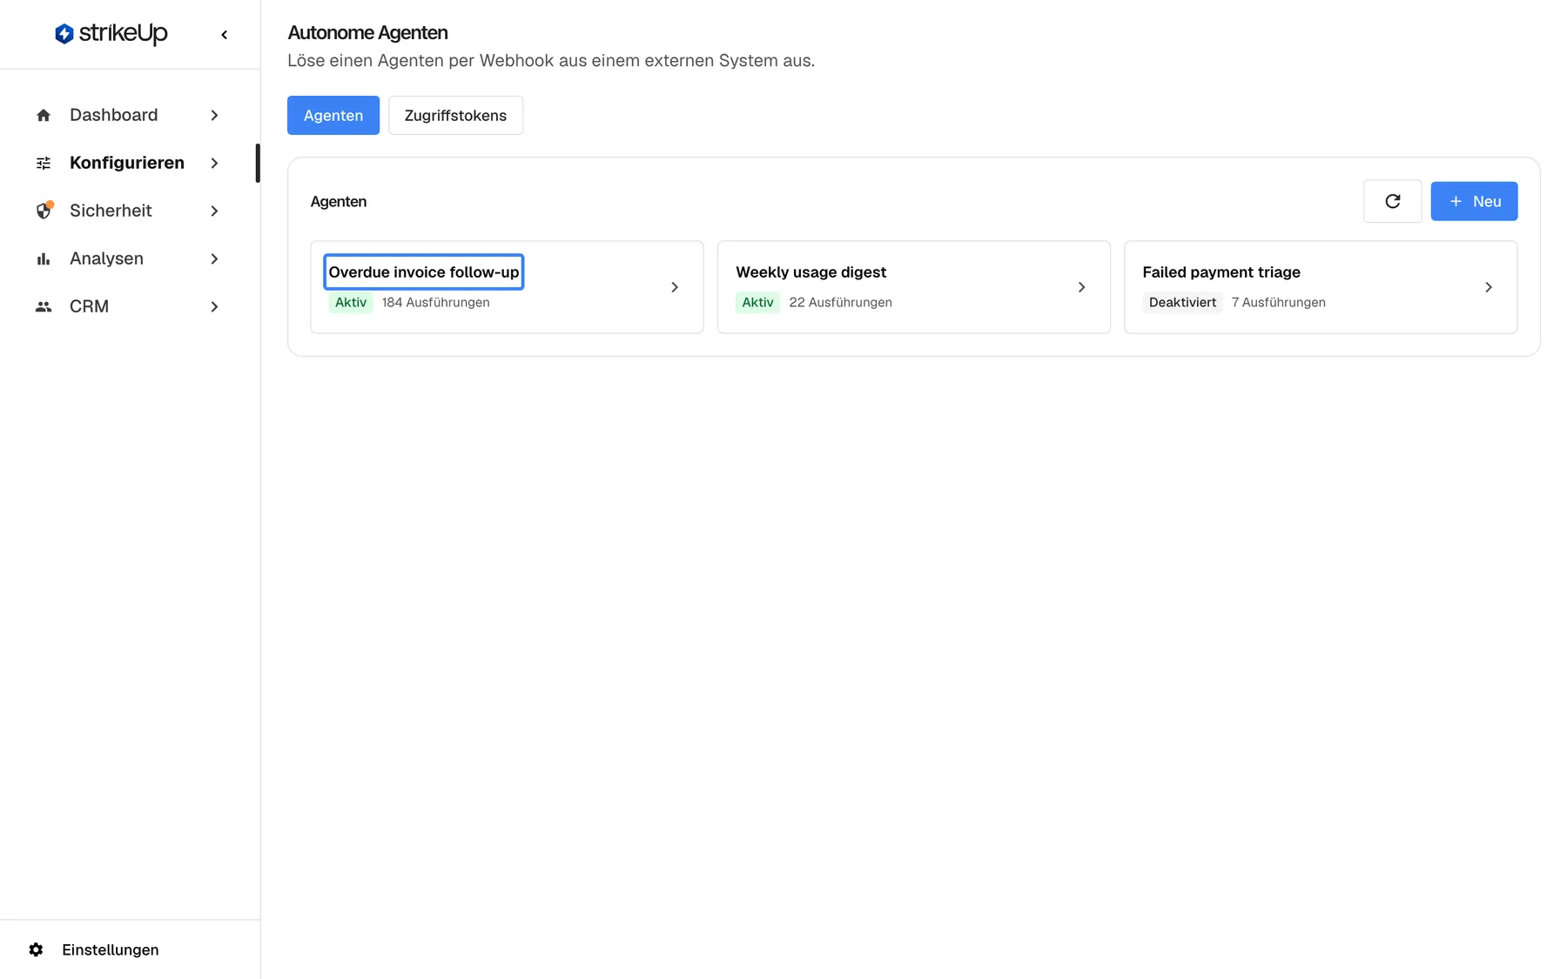1567x979 pixels.
Task: Open Overdue invoice follow-up via its chevron
Action: [675, 287]
